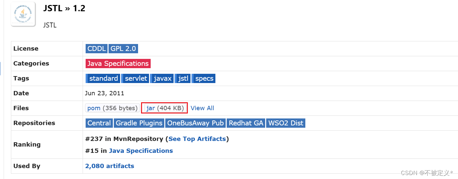Open the Gradle Plugins repository badge
Viewport: 458px width, 179px height.
point(139,123)
